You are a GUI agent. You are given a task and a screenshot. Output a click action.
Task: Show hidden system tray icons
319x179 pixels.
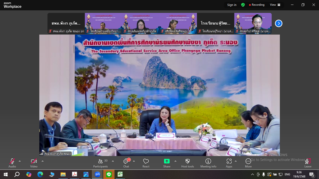coord(252,174)
